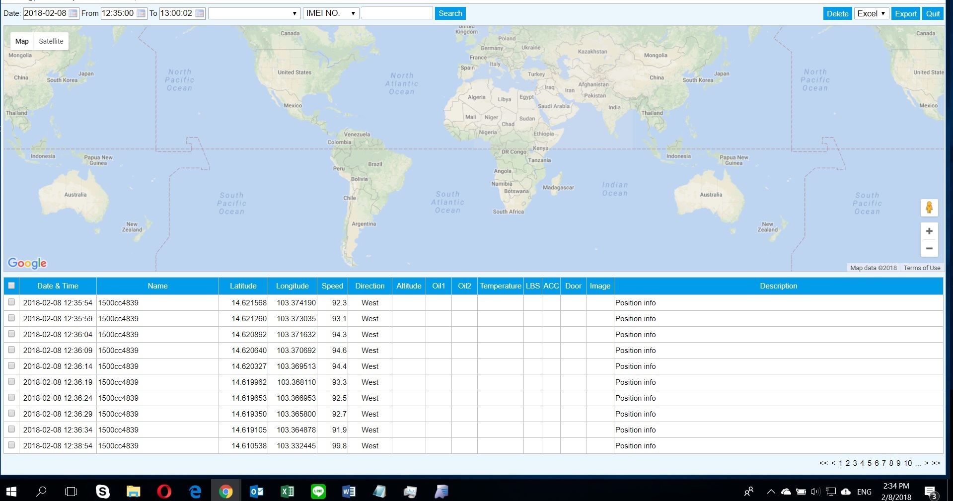Open the From time picker icon
Image resolution: width=953 pixels, height=501 pixels.
[141, 13]
